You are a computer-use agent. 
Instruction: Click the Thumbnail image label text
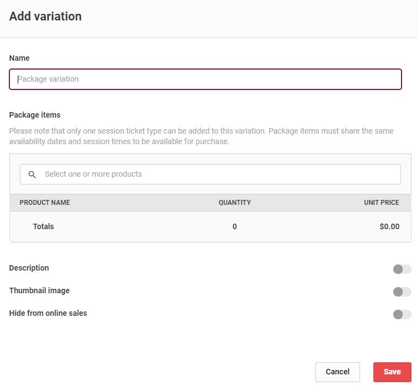pos(39,290)
